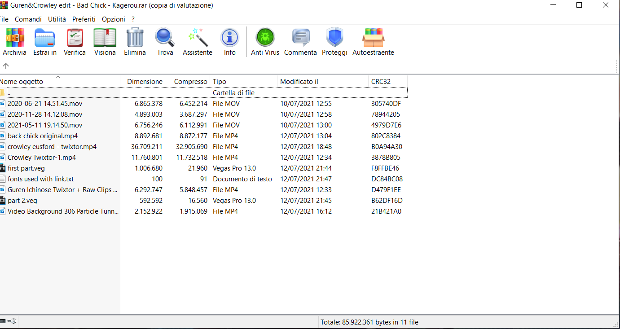Click CRC32 value F8FFBE46
This screenshot has width=620, height=329.
click(x=385, y=168)
